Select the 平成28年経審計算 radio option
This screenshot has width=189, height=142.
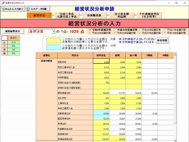140,30
